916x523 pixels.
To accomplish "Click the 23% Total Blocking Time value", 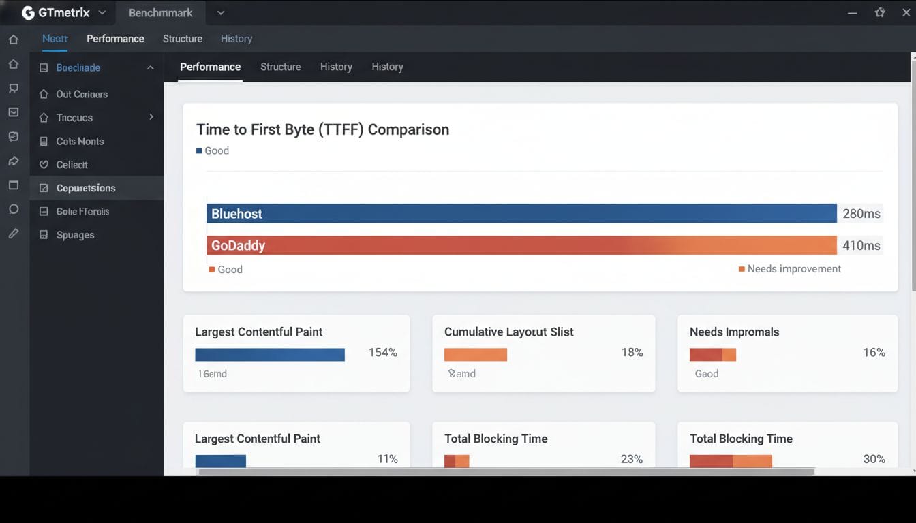I will tap(632, 459).
